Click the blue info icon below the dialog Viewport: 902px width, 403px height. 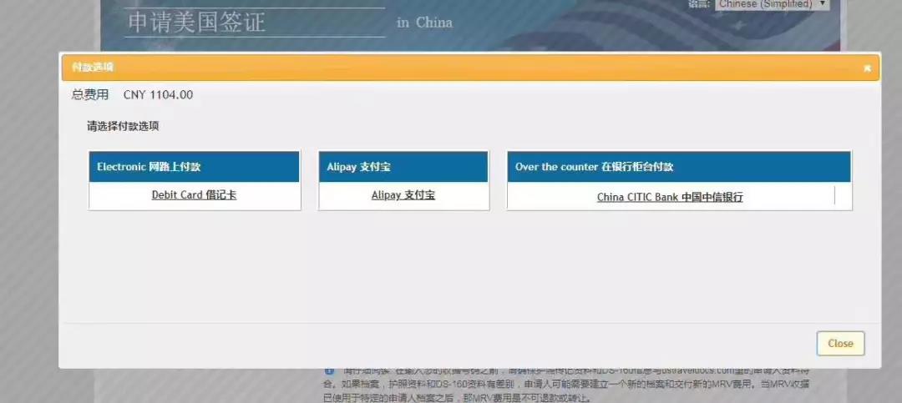click(x=329, y=370)
